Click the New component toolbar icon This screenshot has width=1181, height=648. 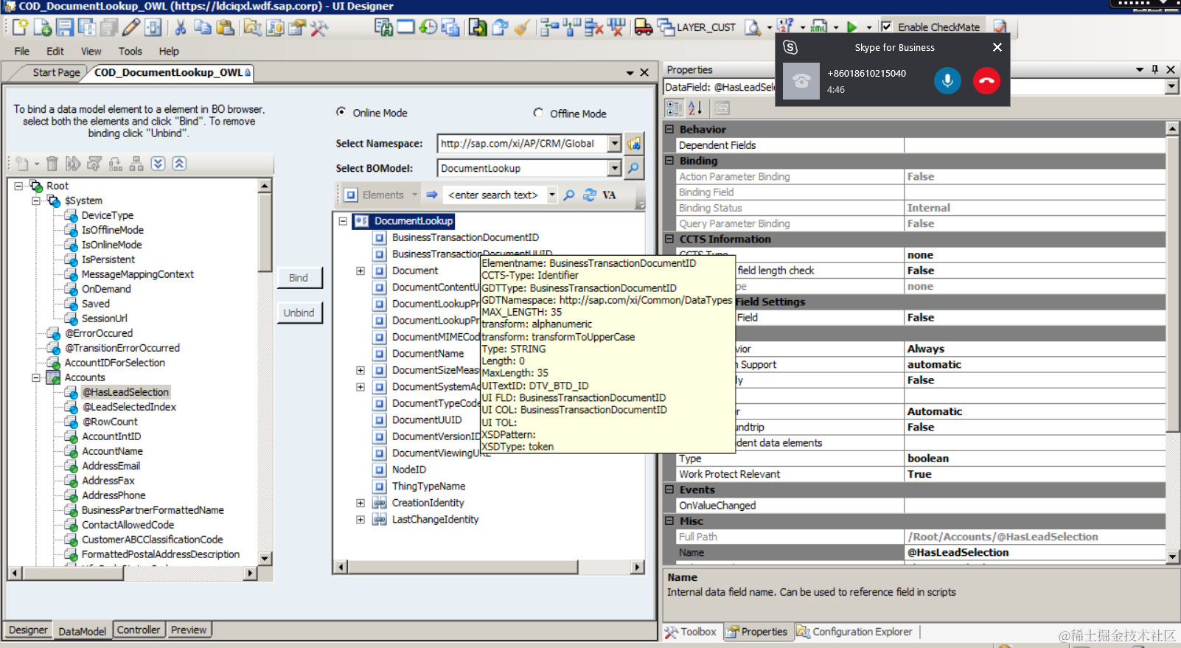point(20,27)
